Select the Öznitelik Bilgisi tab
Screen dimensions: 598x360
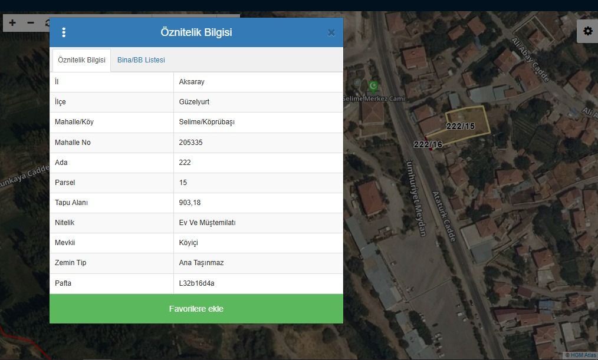81,60
